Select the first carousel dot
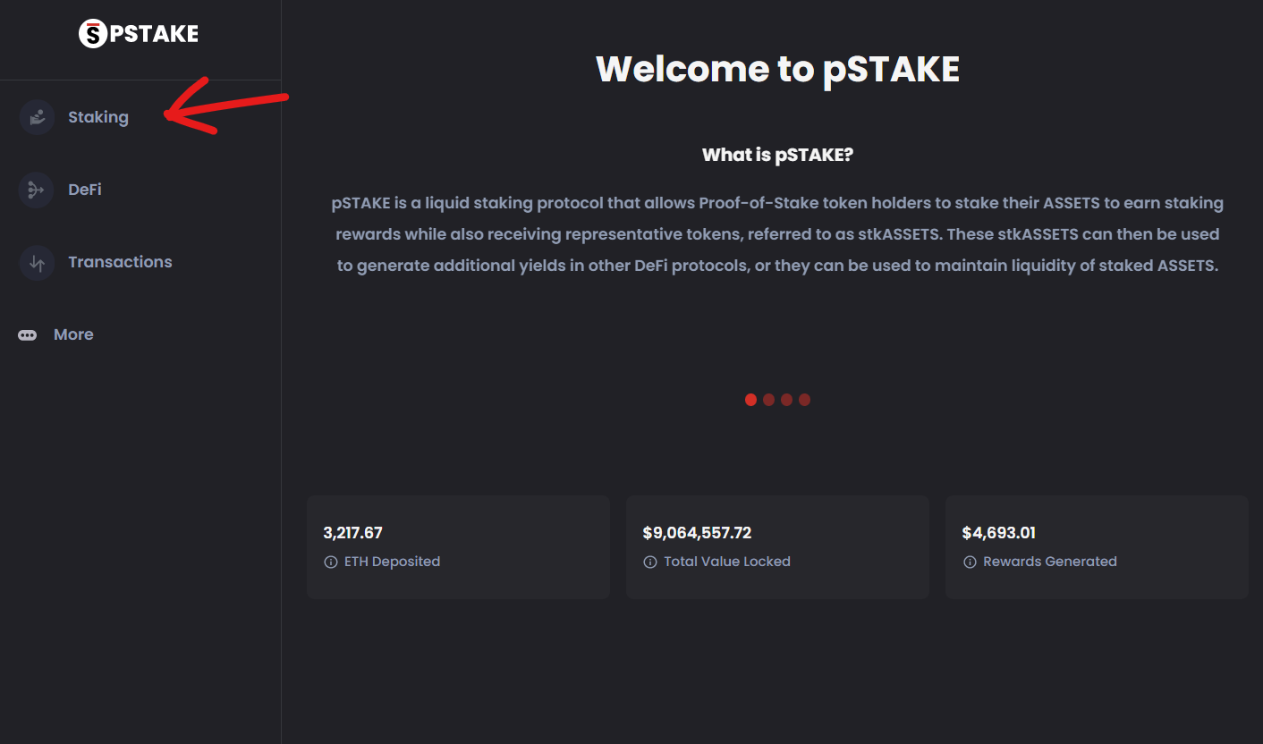The height and width of the screenshot is (744, 1263). click(750, 400)
